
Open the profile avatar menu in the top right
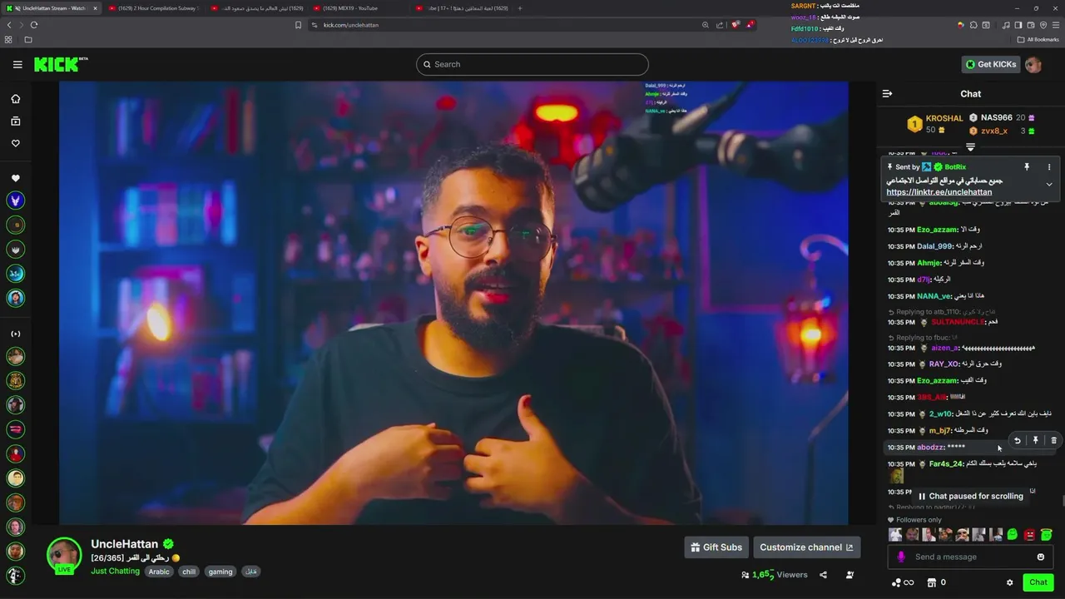click(x=1033, y=64)
